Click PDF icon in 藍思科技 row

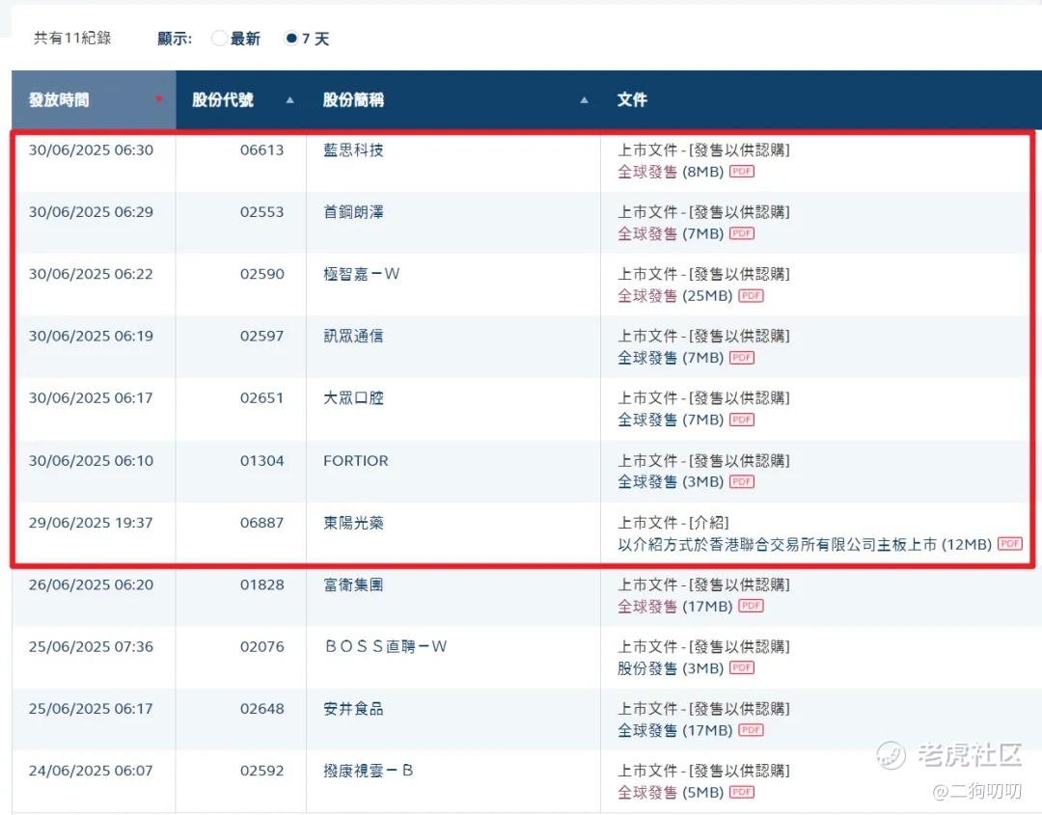(742, 172)
